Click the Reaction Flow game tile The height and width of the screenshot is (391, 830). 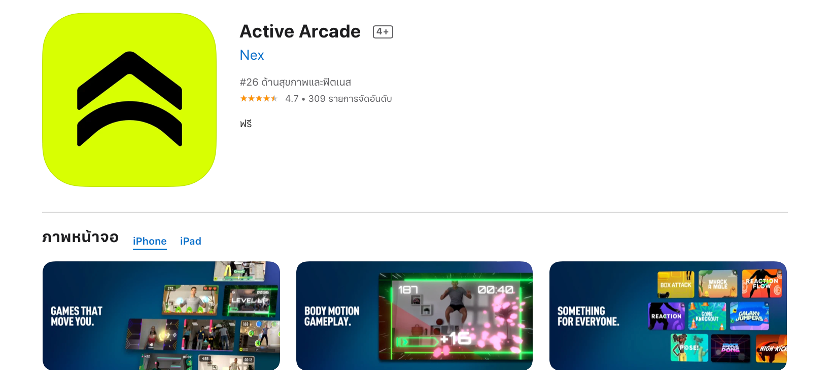762,283
